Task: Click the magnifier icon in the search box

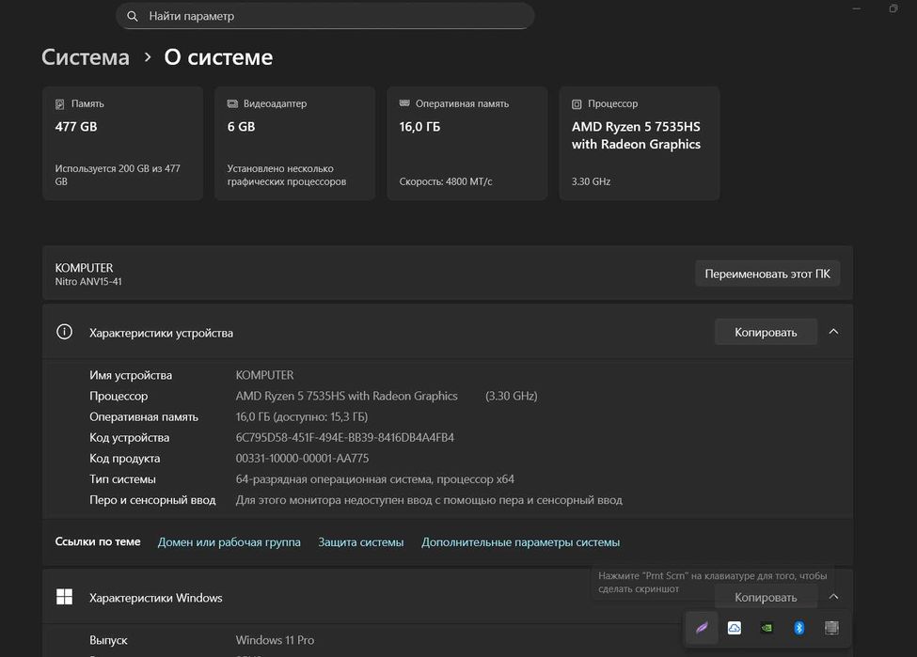Action: (x=133, y=16)
